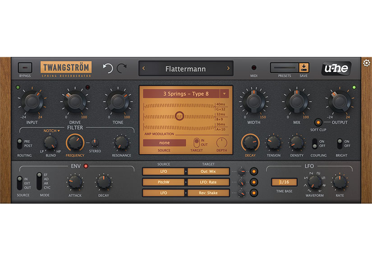Click the LFO Rate knob
This screenshot has height=261, width=372.
click(x=340, y=182)
